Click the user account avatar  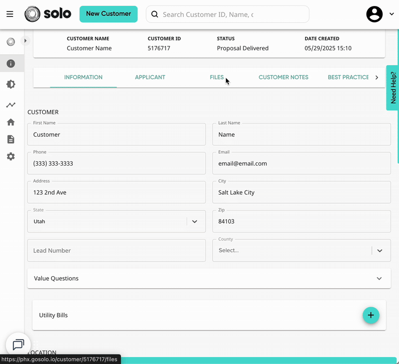tap(375, 14)
